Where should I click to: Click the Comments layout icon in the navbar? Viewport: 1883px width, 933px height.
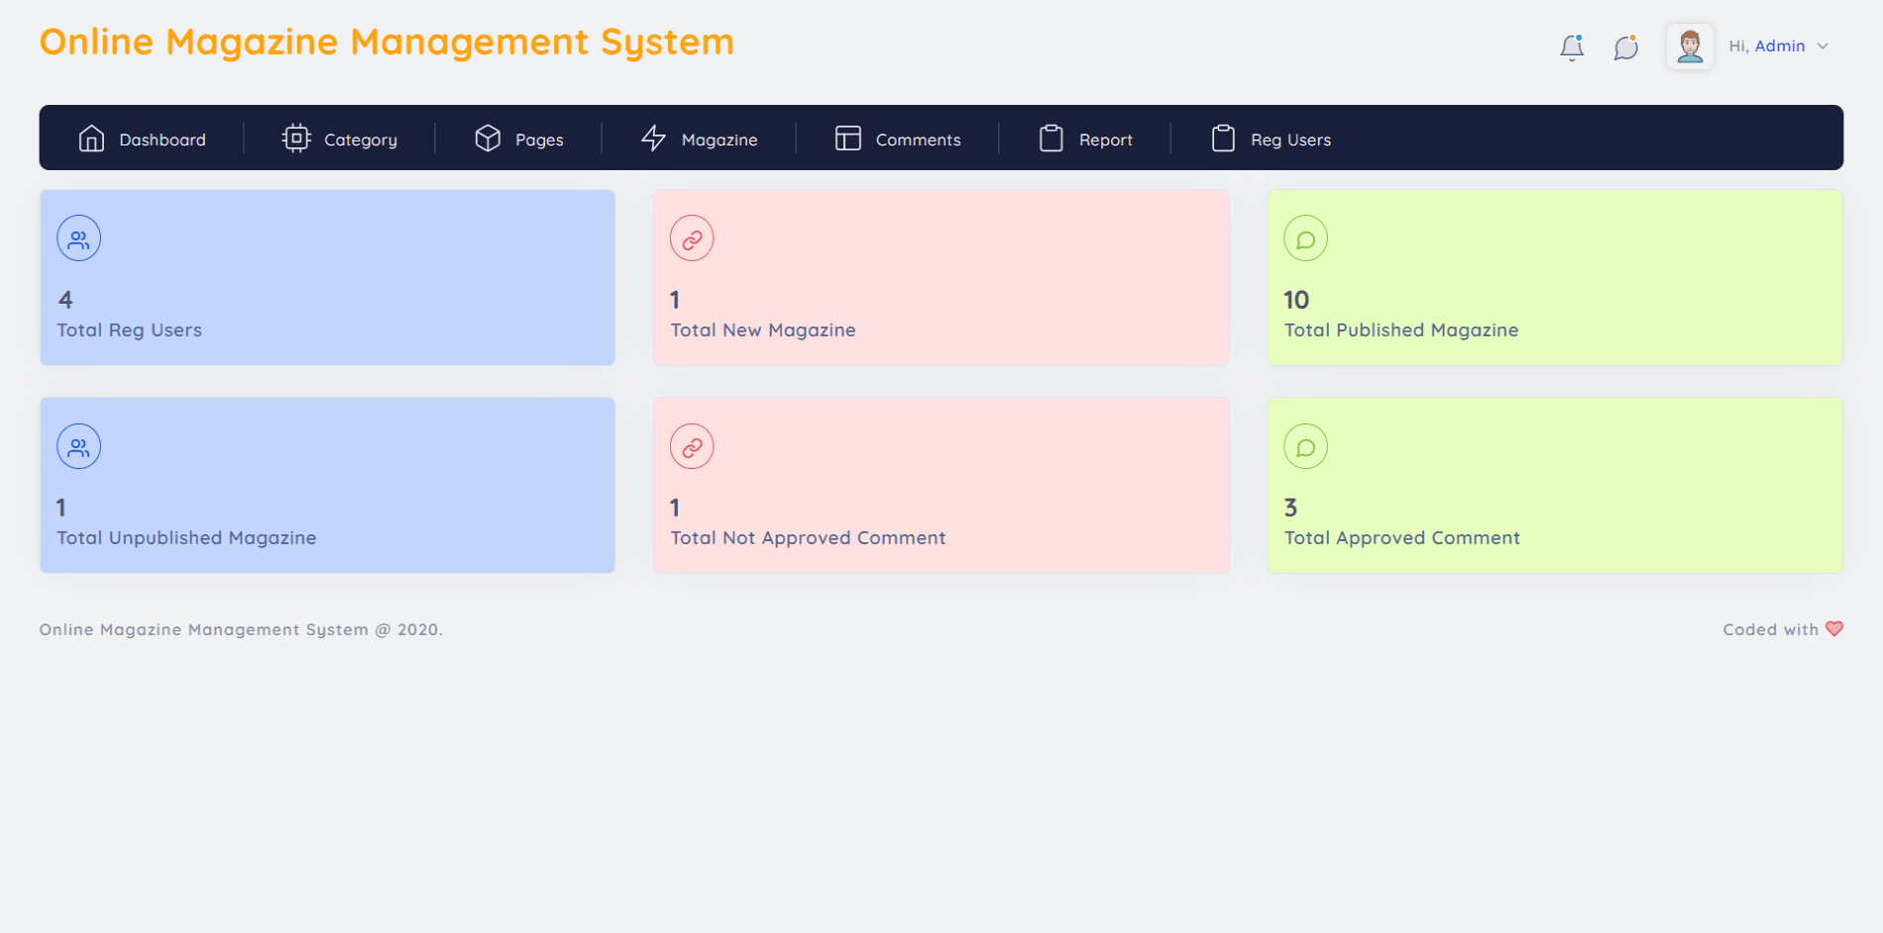(x=848, y=138)
